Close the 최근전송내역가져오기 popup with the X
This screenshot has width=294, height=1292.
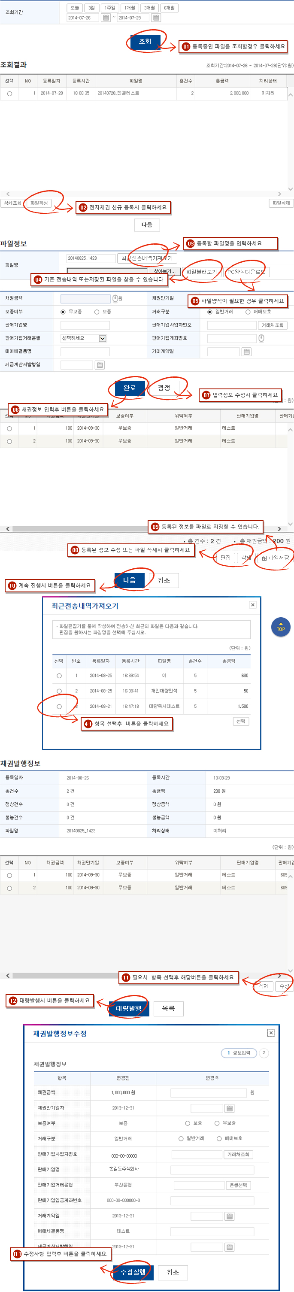click(x=253, y=605)
